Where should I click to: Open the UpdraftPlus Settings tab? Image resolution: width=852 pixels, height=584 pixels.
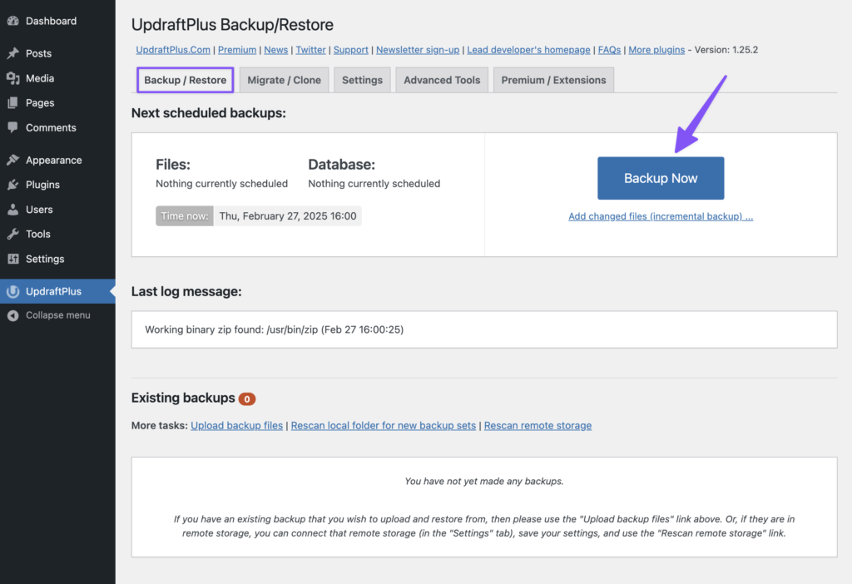(363, 80)
